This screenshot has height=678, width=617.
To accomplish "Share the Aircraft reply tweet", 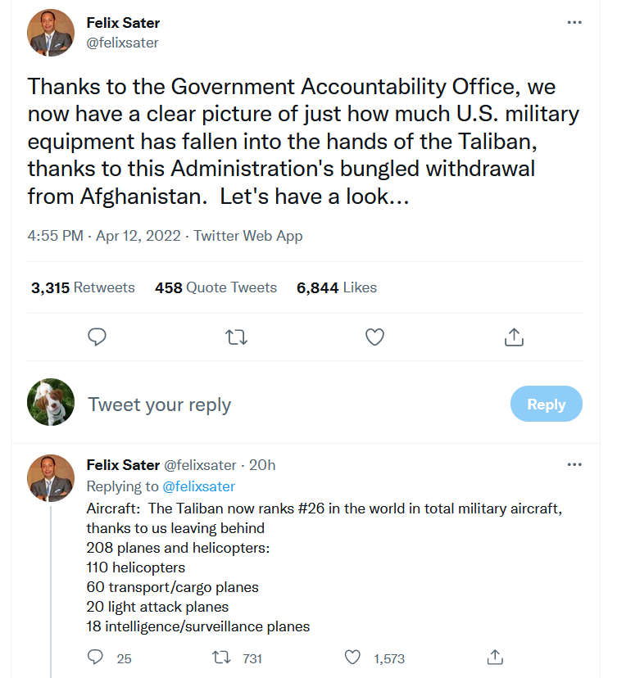I will click(x=494, y=658).
